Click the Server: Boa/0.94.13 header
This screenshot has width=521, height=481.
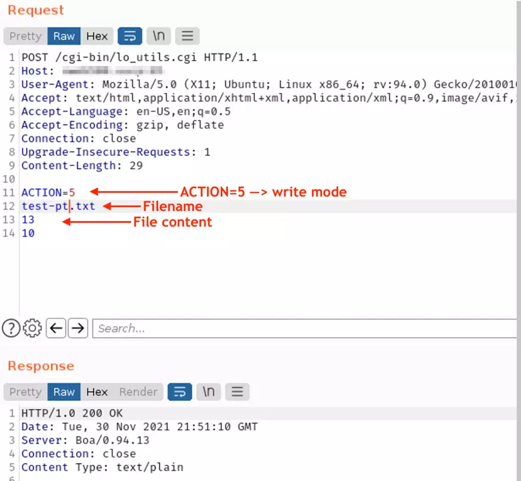click(85, 440)
